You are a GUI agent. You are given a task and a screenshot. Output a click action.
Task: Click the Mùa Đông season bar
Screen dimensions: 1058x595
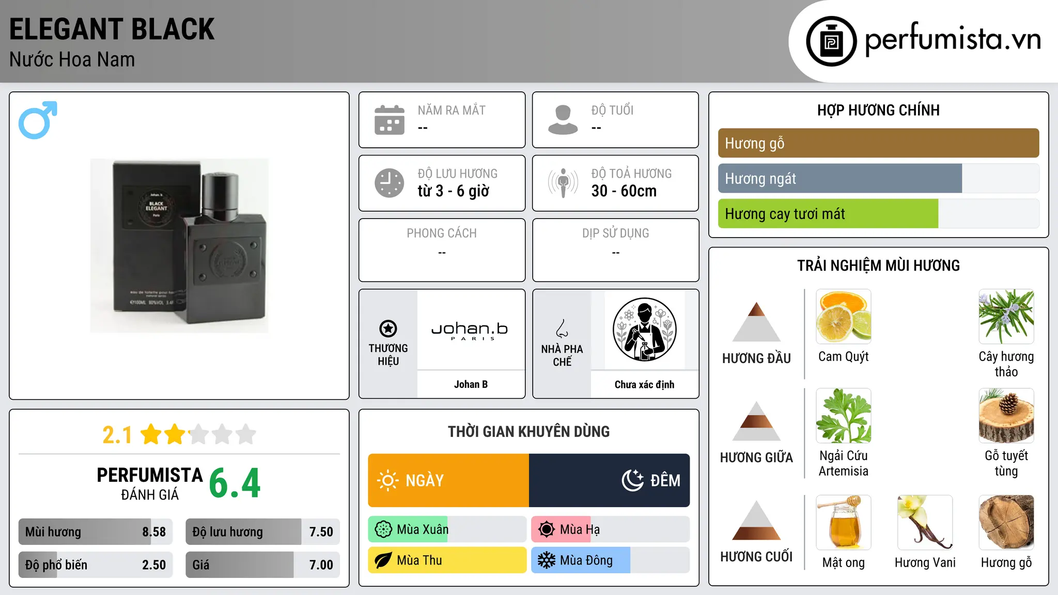pyautogui.click(x=611, y=560)
